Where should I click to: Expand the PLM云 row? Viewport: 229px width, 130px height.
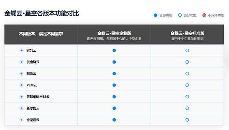click(21, 85)
